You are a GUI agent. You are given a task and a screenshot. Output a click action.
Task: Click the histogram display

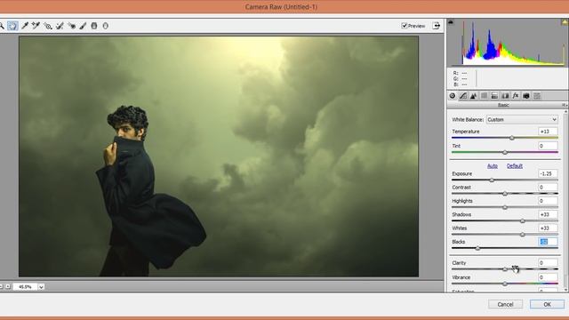coord(508,43)
